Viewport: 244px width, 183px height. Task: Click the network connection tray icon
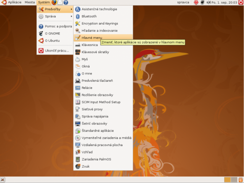202,3
